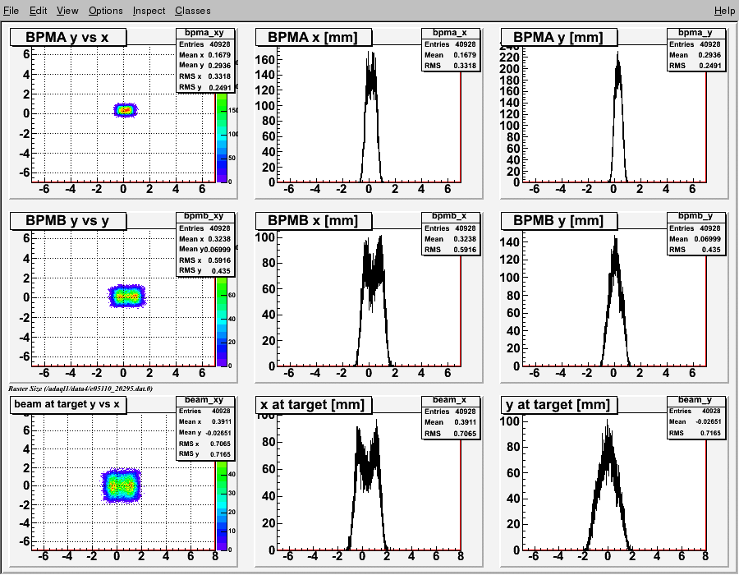Click the 'Raster Size' file path label

coord(80,389)
